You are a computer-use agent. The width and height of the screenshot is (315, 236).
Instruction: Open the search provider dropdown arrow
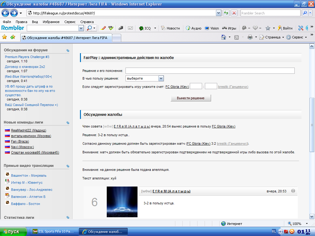[x=310, y=13]
